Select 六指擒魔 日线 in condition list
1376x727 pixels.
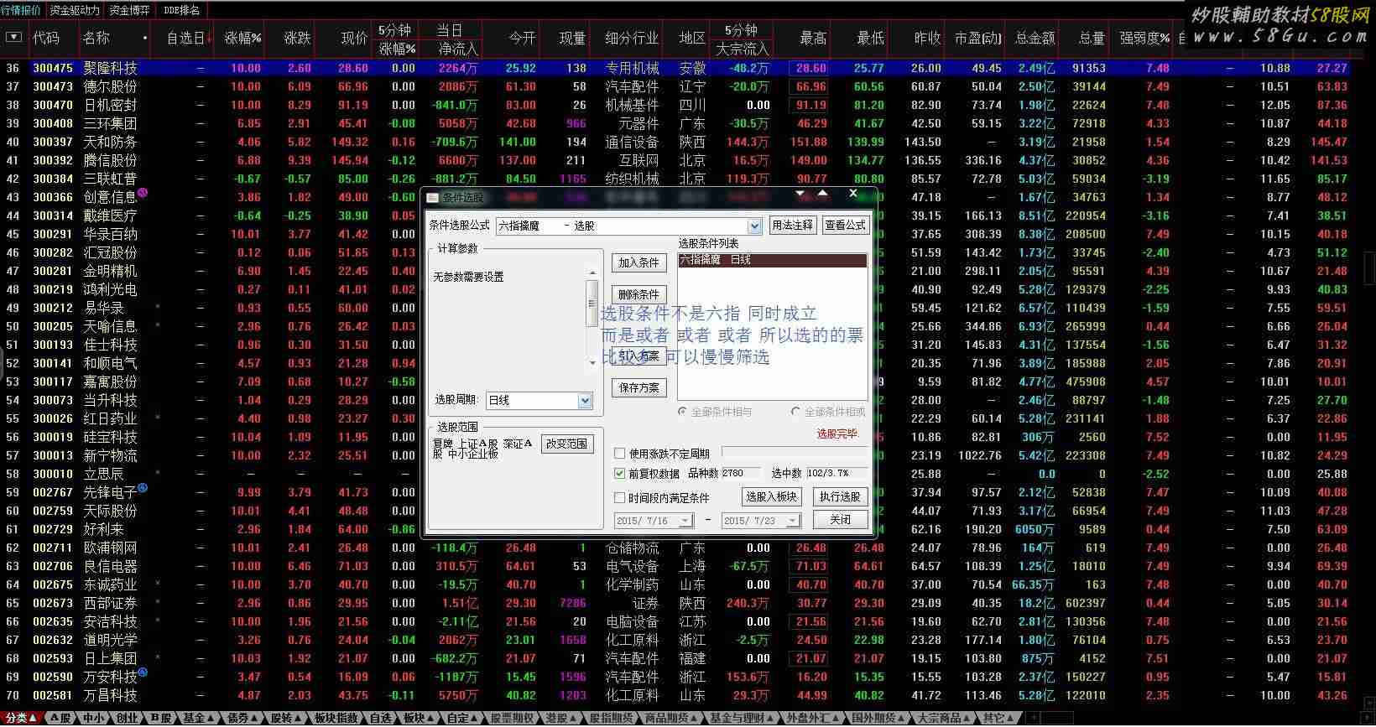(x=772, y=261)
